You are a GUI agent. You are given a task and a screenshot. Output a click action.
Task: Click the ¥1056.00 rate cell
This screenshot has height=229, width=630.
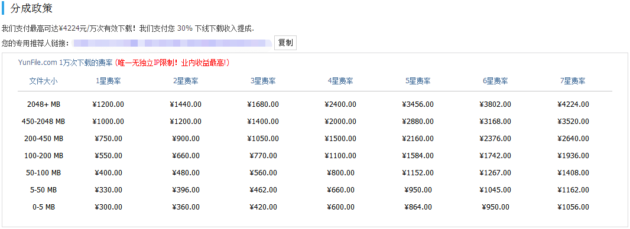(573, 207)
